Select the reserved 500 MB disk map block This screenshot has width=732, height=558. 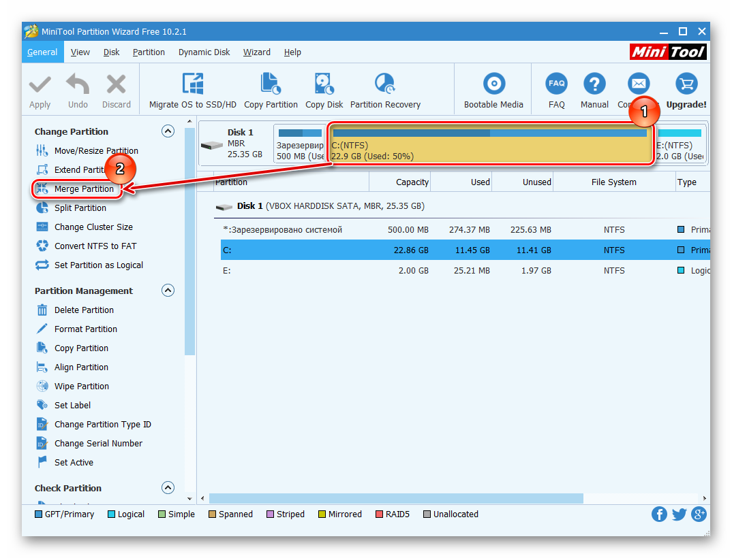(x=300, y=144)
